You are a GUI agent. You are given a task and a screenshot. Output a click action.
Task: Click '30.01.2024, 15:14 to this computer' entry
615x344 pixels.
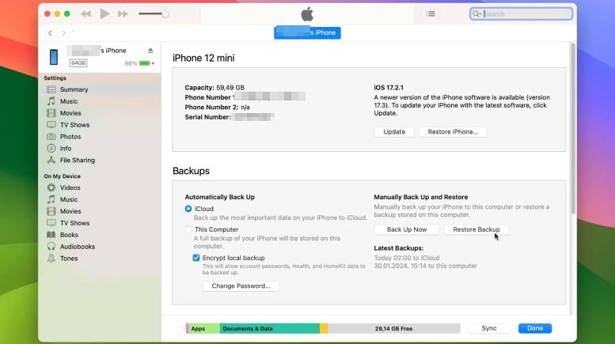tap(425, 266)
